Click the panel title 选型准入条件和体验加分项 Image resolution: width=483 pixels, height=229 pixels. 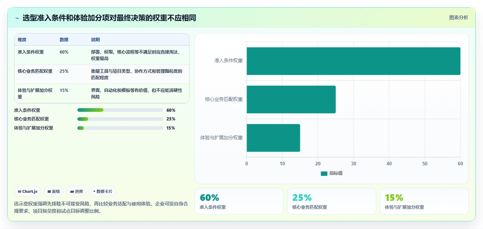109,18
